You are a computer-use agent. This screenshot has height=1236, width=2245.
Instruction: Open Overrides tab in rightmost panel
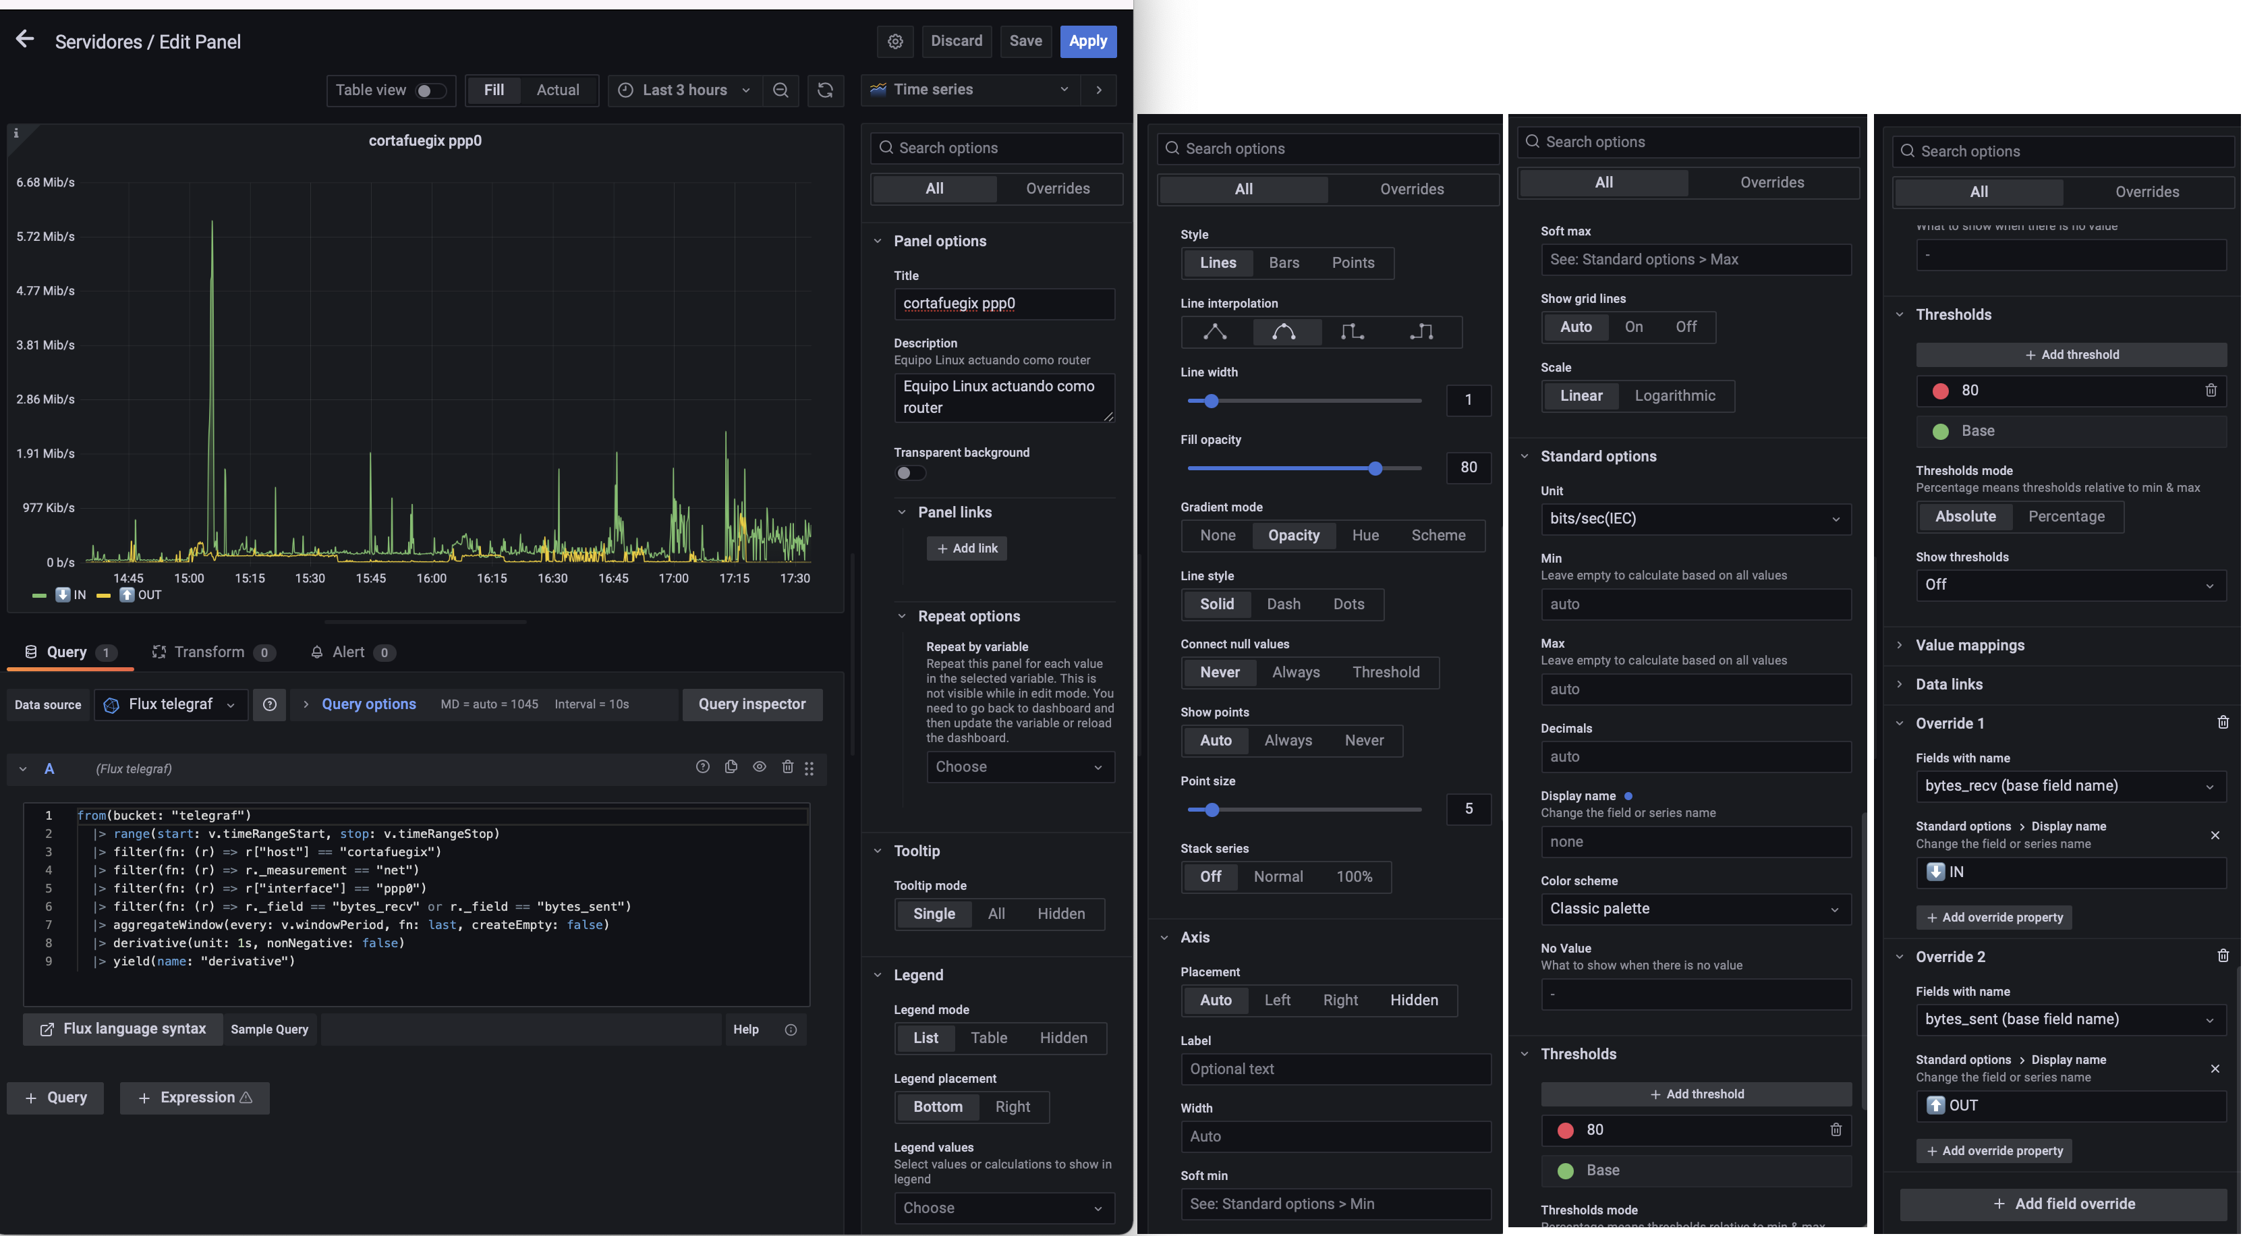coord(2147,193)
